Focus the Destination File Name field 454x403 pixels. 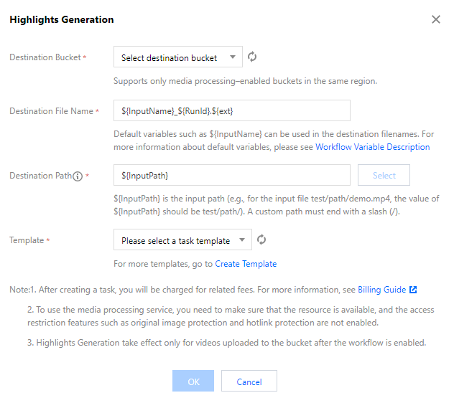click(231, 111)
